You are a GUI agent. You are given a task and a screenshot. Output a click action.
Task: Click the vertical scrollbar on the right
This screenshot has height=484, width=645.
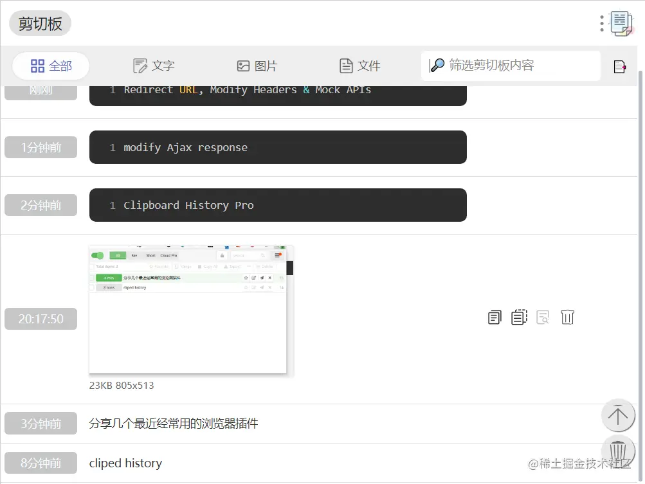pyautogui.click(x=640, y=276)
